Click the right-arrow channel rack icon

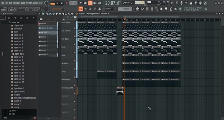pos(85,9)
